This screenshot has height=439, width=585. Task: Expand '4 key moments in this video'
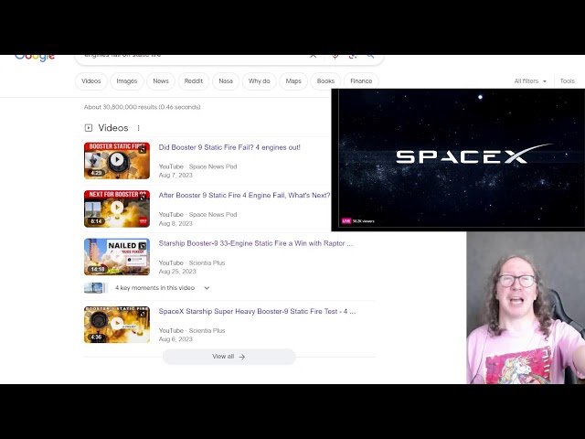click(163, 288)
